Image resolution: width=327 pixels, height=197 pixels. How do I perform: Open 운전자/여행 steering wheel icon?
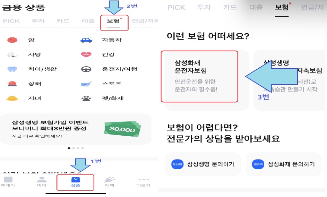tap(86, 69)
